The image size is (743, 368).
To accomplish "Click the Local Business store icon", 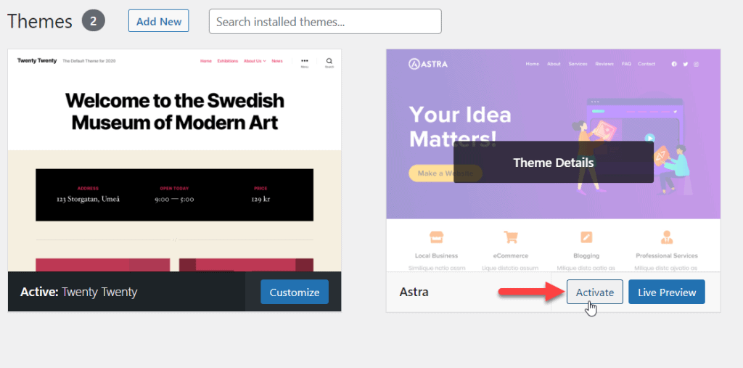I will [x=436, y=237].
